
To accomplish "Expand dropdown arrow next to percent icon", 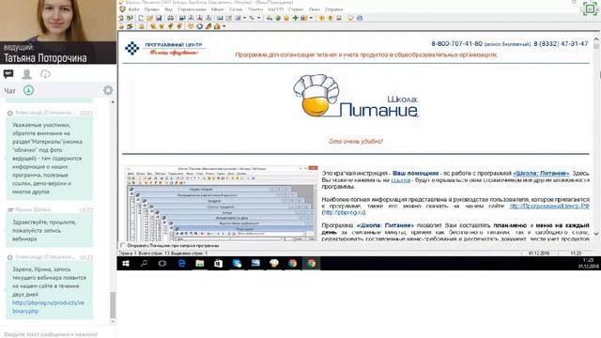I will (x=259, y=18).
